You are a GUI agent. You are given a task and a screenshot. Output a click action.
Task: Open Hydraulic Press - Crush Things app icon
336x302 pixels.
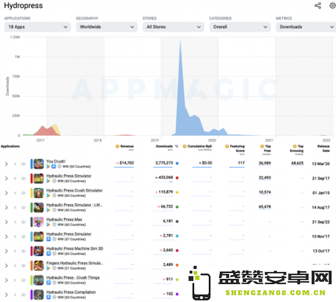point(39,280)
